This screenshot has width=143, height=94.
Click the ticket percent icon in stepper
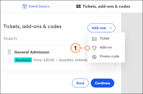tap(78, 6)
